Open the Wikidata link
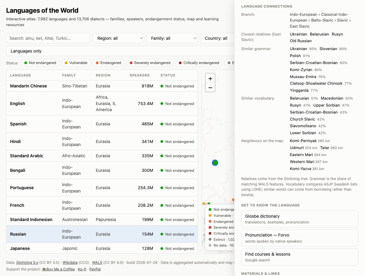365x276 pixels. click(70, 263)
